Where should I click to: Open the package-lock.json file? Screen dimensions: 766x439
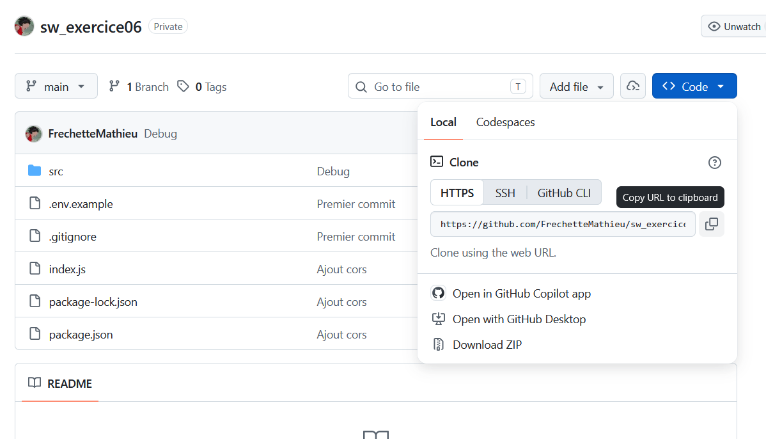click(x=93, y=301)
